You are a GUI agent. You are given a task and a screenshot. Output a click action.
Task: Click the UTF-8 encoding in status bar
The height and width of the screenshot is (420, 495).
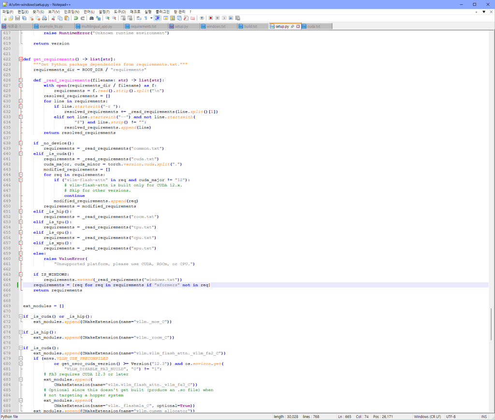[x=451, y=417]
